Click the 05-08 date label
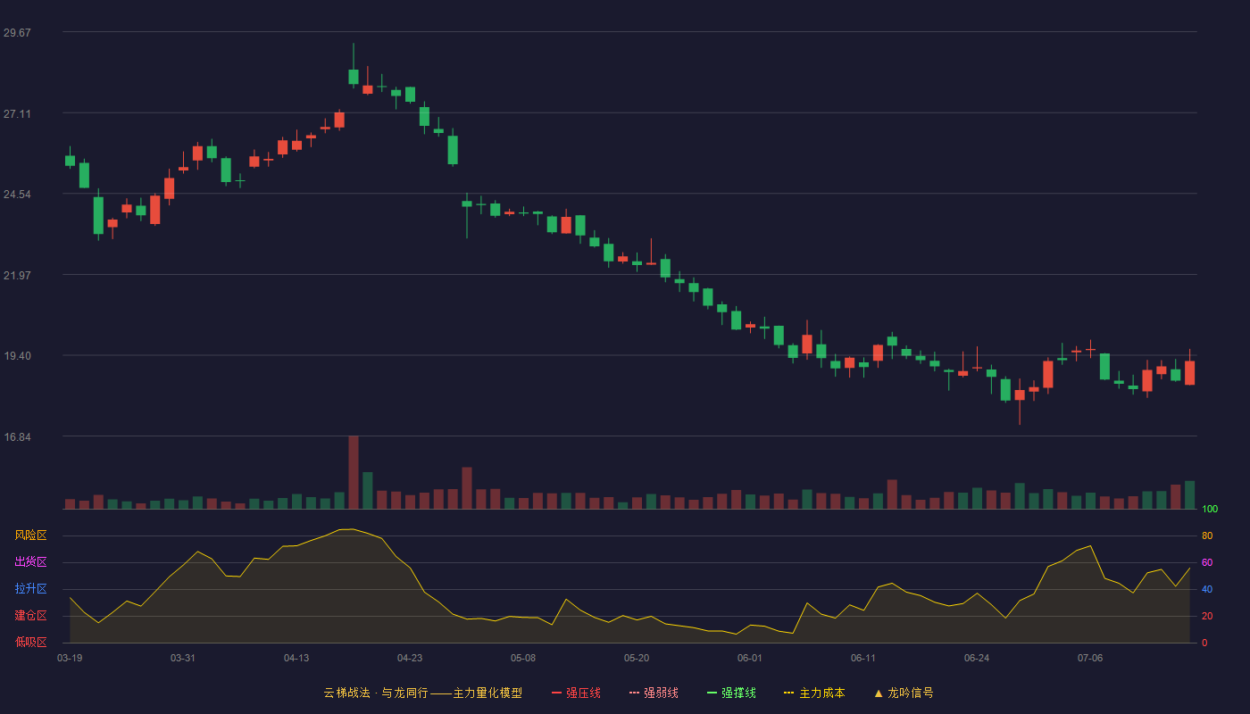The width and height of the screenshot is (1250, 714). [x=523, y=658]
